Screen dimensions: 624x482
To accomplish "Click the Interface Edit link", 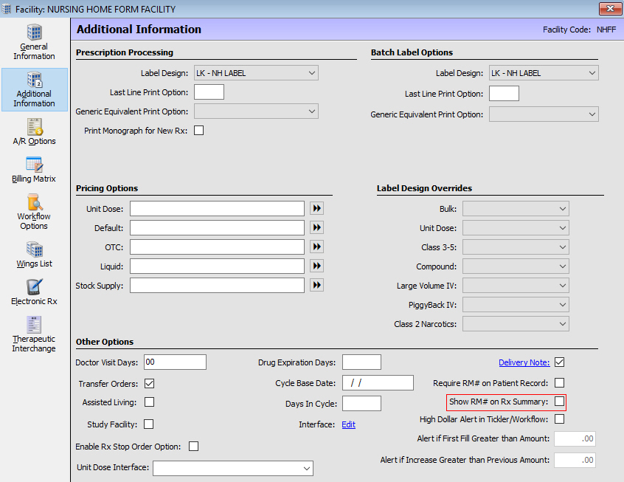I will [x=348, y=424].
